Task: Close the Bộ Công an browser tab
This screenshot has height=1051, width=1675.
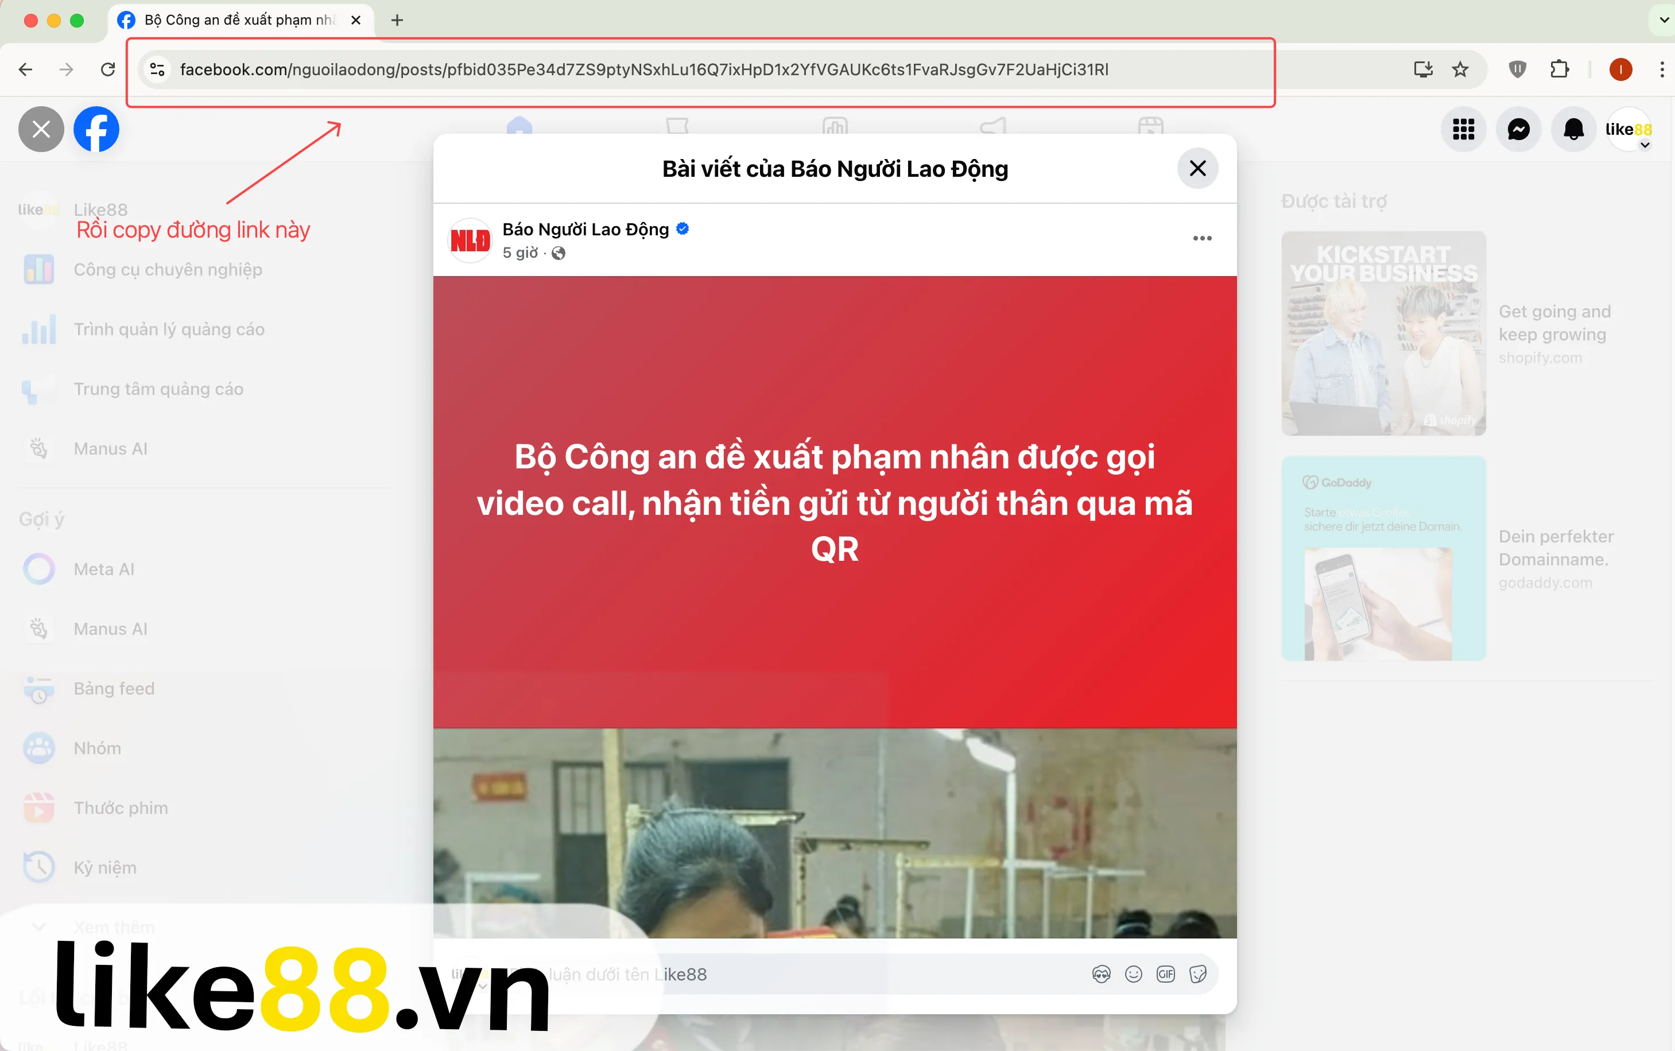Action: 356,20
